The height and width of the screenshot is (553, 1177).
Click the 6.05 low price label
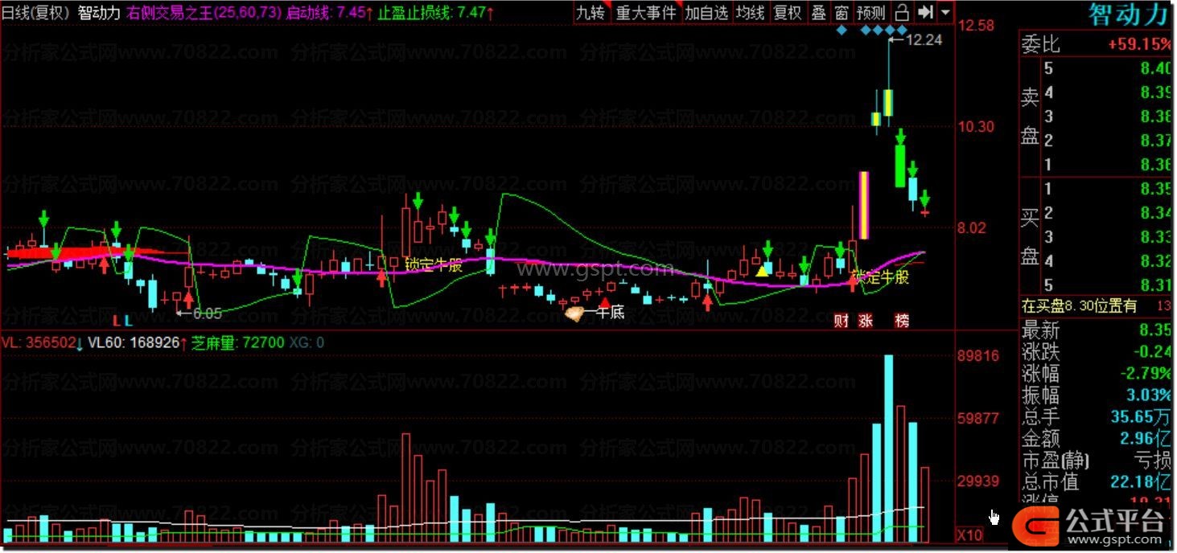(206, 313)
